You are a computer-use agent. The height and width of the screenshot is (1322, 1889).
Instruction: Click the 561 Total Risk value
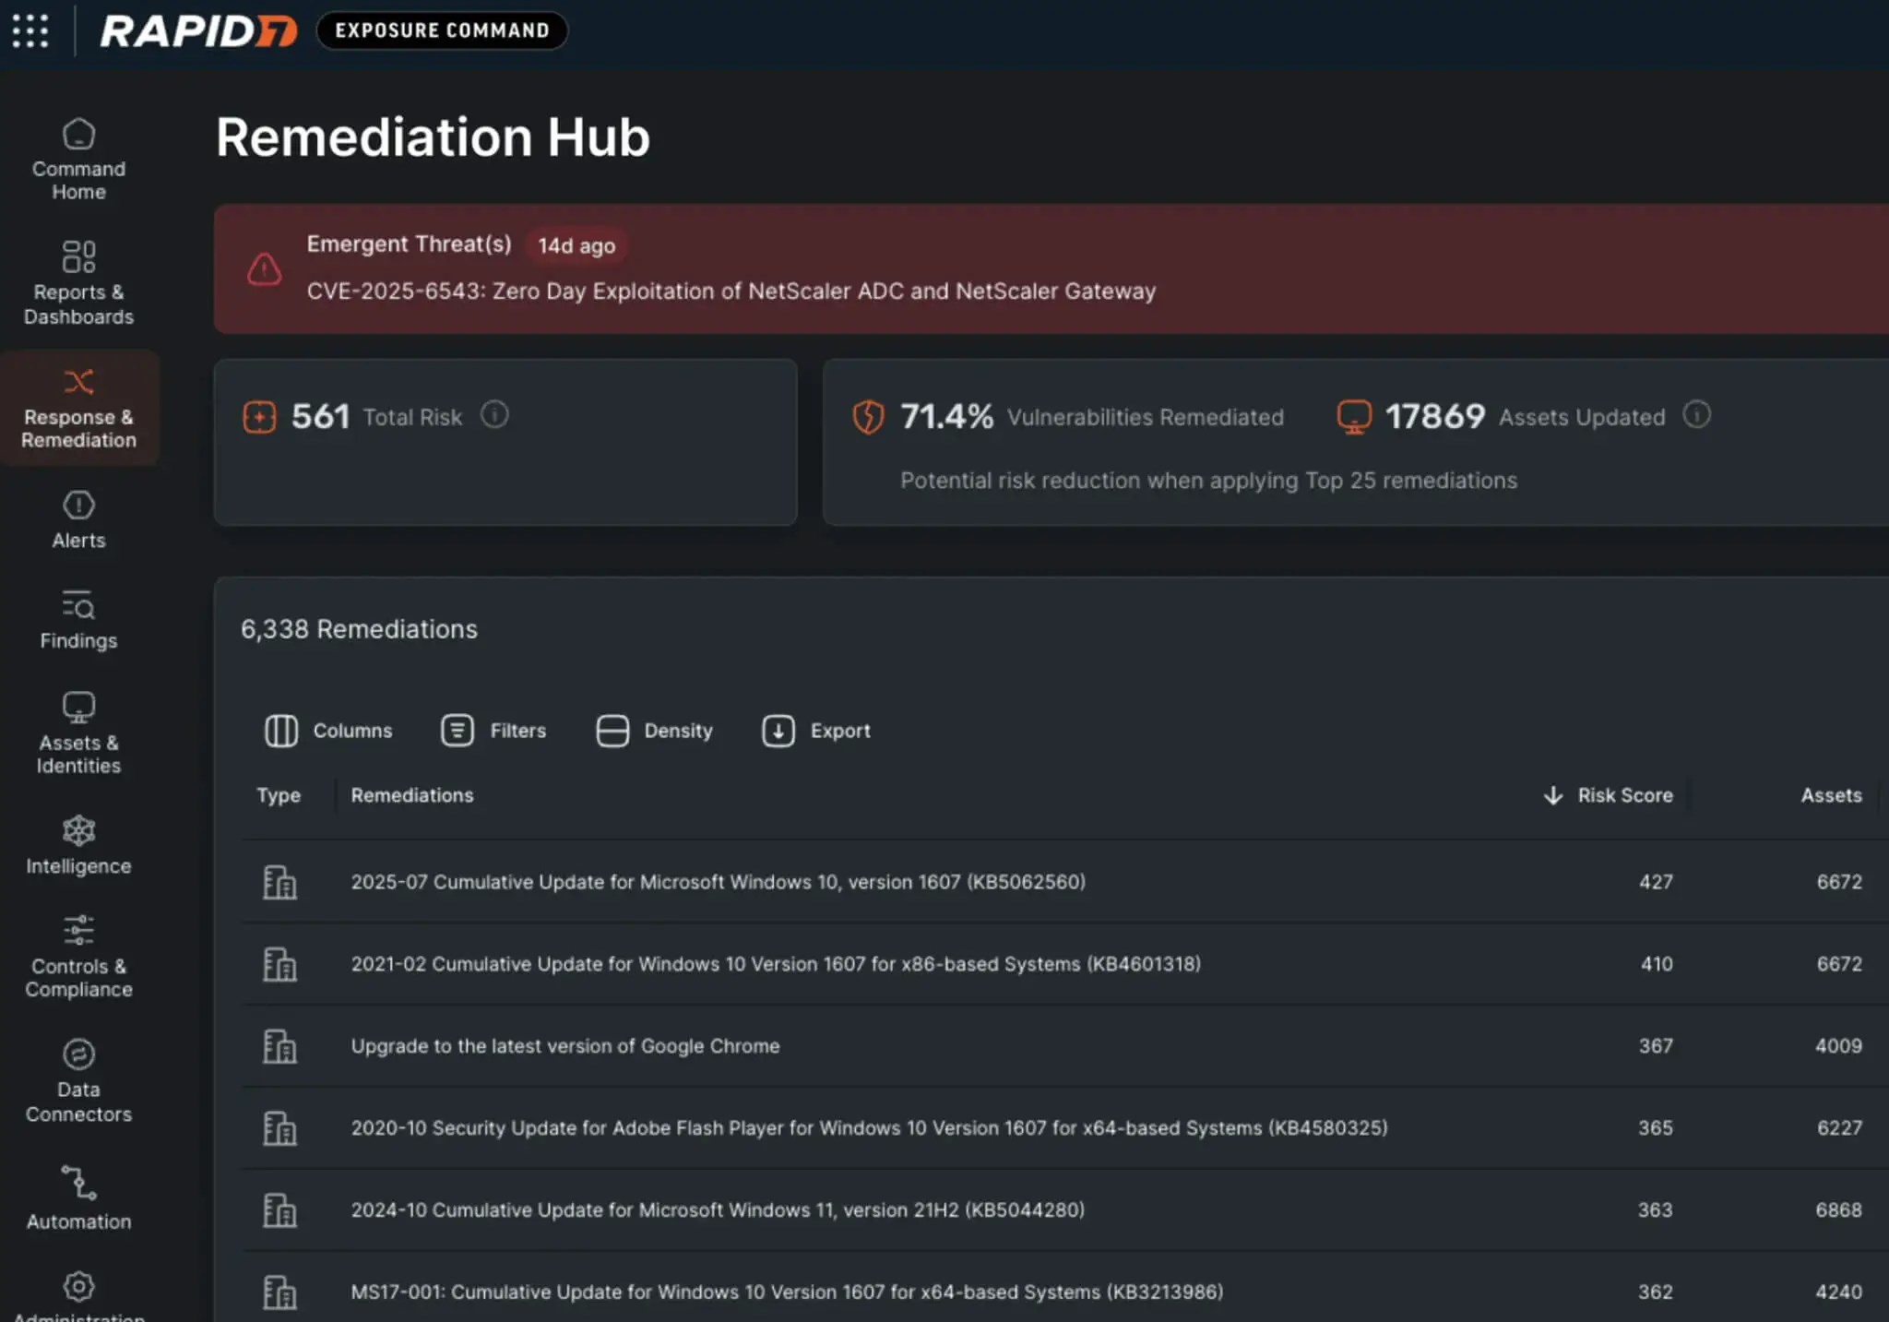pyautogui.click(x=320, y=417)
